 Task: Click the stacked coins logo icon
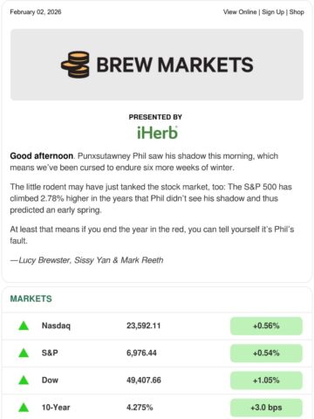(75, 65)
